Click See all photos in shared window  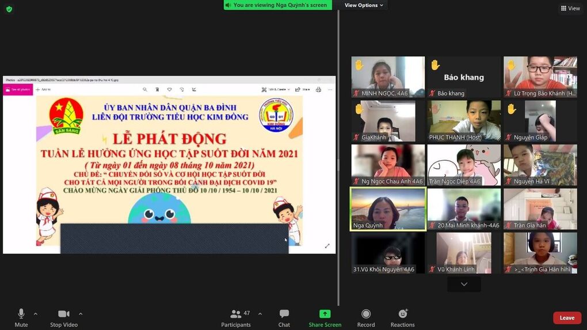17,90
